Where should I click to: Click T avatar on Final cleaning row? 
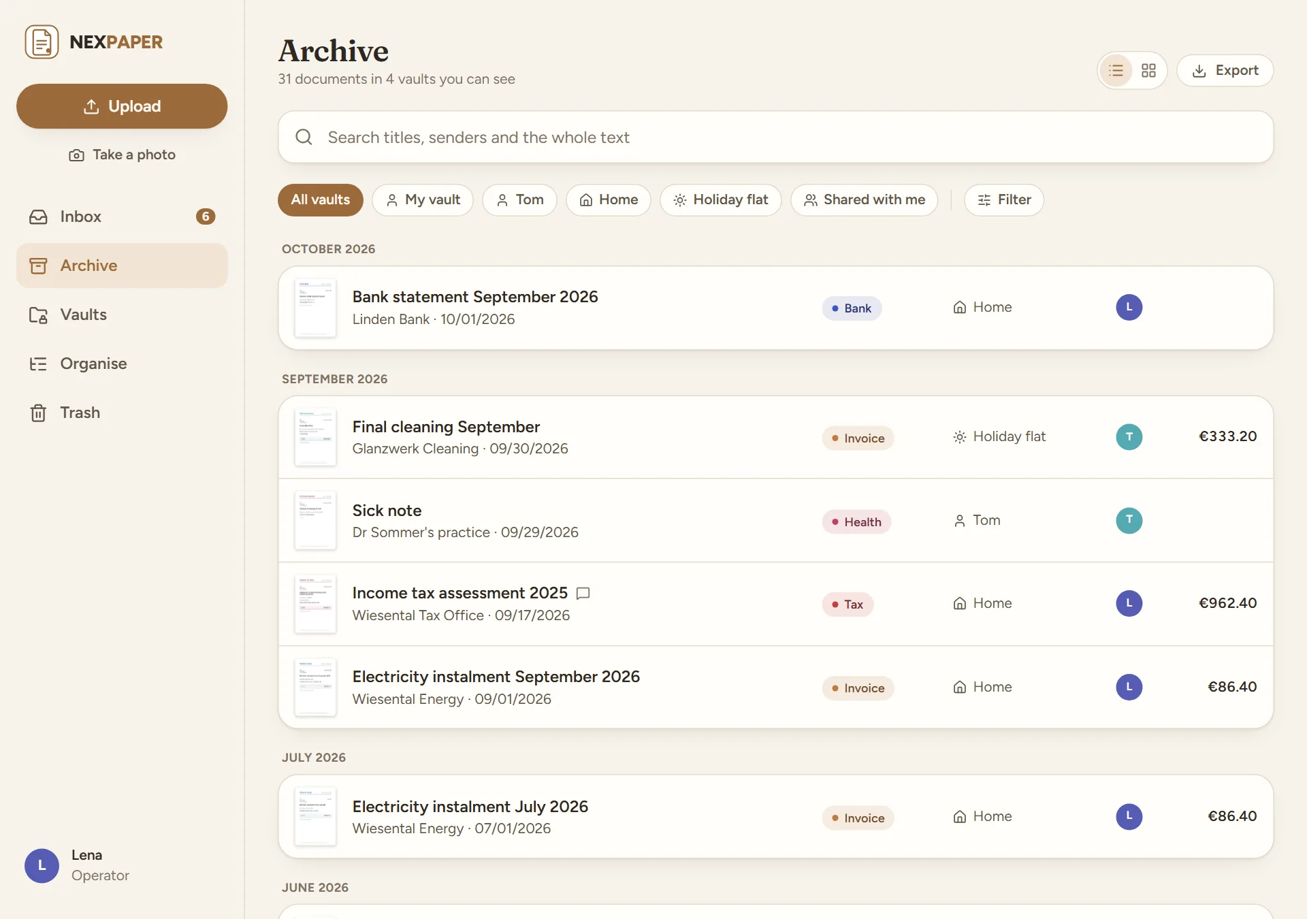(1129, 436)
